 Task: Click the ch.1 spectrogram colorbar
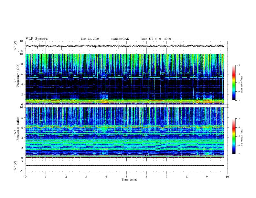click(234, 83)
